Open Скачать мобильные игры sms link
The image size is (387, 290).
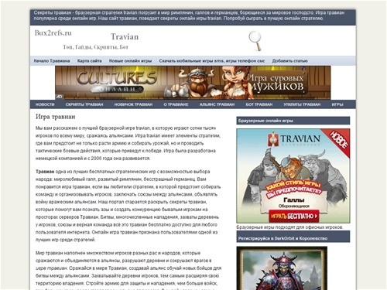point(212,61)
